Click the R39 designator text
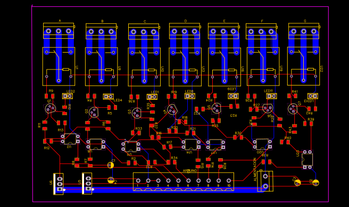 [311, 119]
